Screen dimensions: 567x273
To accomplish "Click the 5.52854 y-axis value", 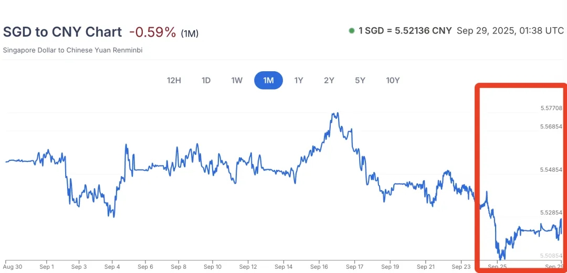I will (x=551, y=213).
